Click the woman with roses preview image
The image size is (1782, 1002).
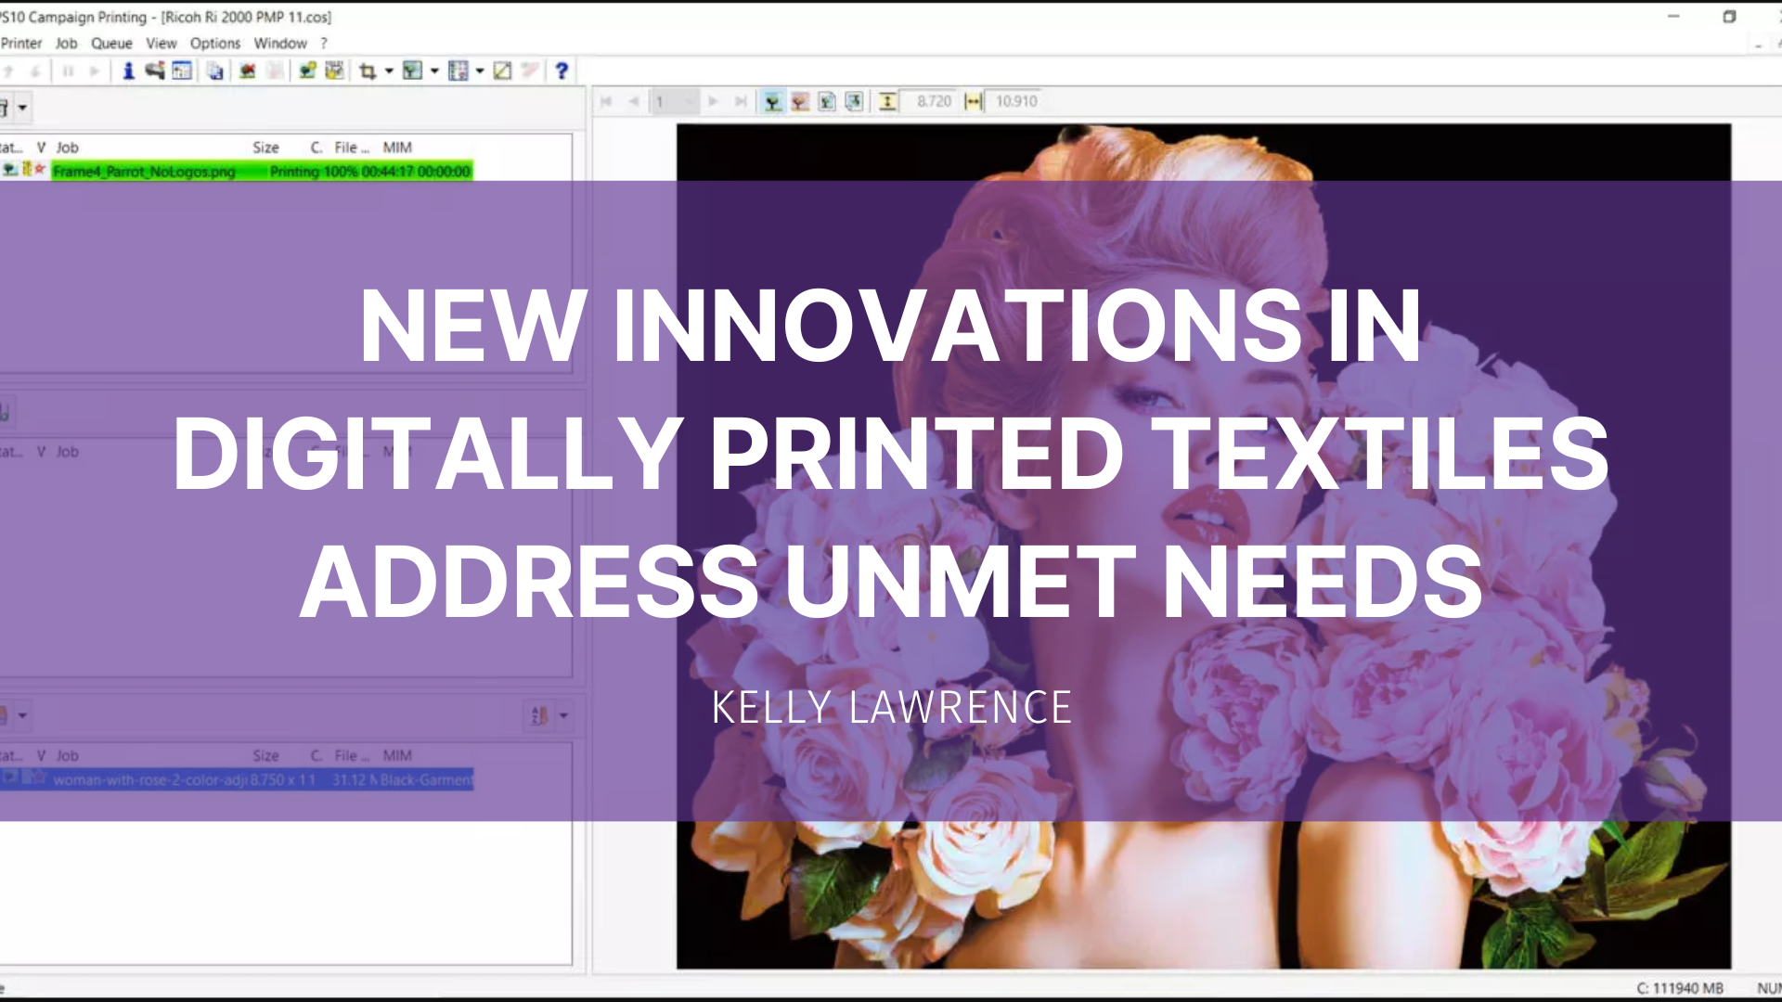[x=1203, y=546]
